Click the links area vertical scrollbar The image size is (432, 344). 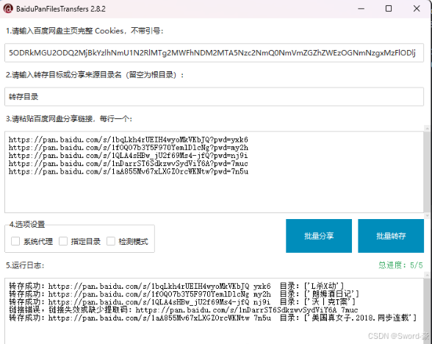(428, 172)
